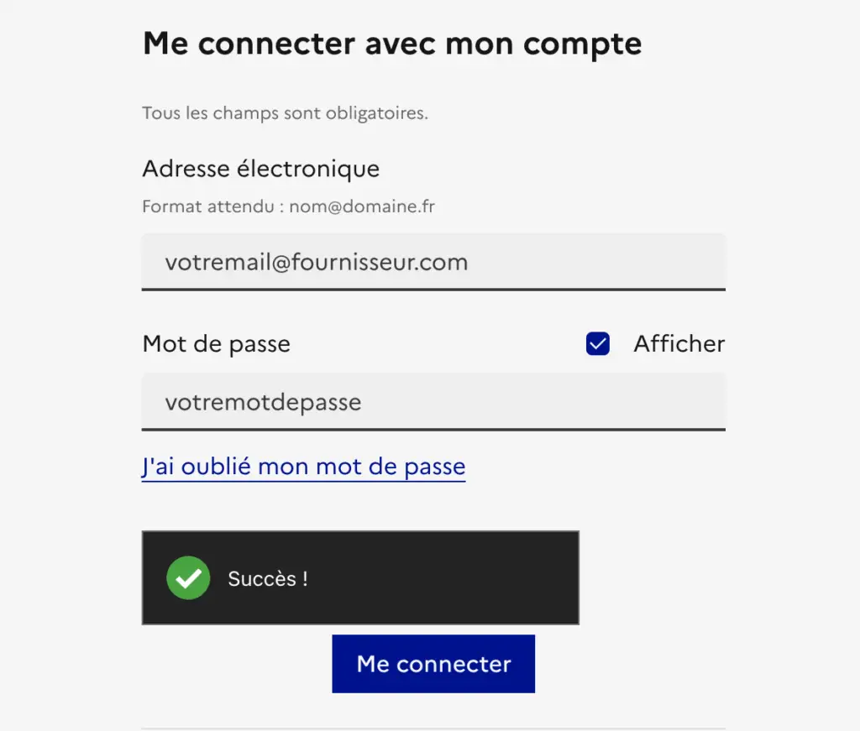
Task: Click the "Me connecter avec mon compte" heading
Action: pos(392,44)
